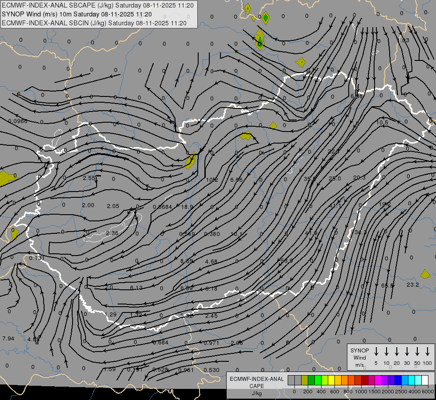The width and height of the screenshot is (436, 400).
Task: Select the bright magenta CAPE legend swatch
Action: click(x=378, y=380)
